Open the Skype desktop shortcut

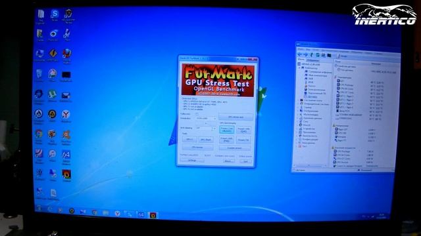55,14
